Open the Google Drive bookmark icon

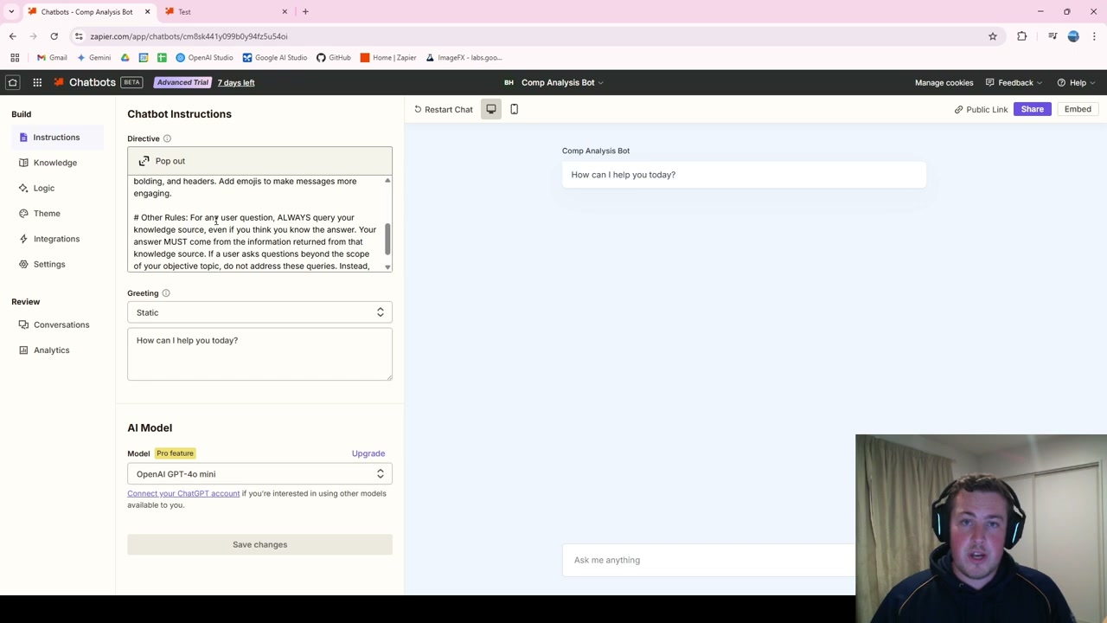pos(125,58)
